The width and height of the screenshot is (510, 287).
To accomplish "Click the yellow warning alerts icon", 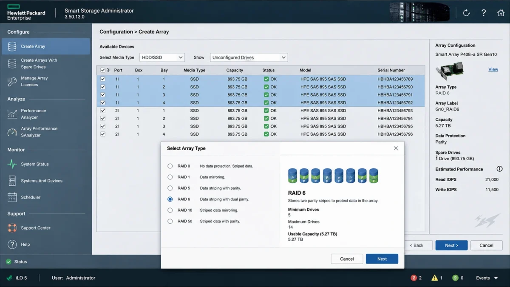I will (434, 278).
